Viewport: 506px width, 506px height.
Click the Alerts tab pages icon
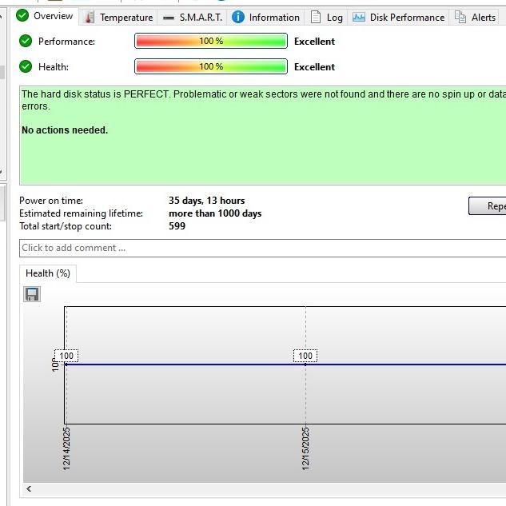[x=460, y=17]
